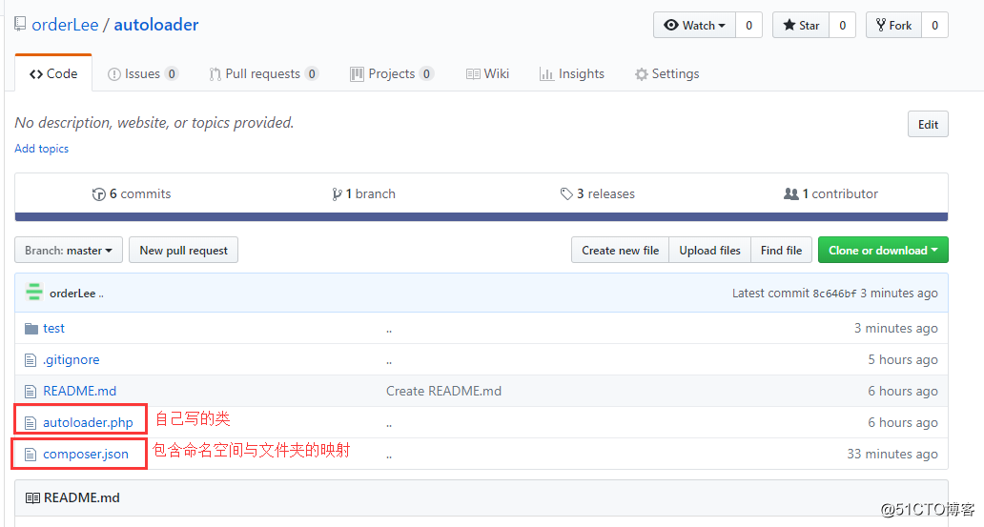This screenshot has width=984, height=527.
Task: Click the Fork count number
Action: point(934,25)
